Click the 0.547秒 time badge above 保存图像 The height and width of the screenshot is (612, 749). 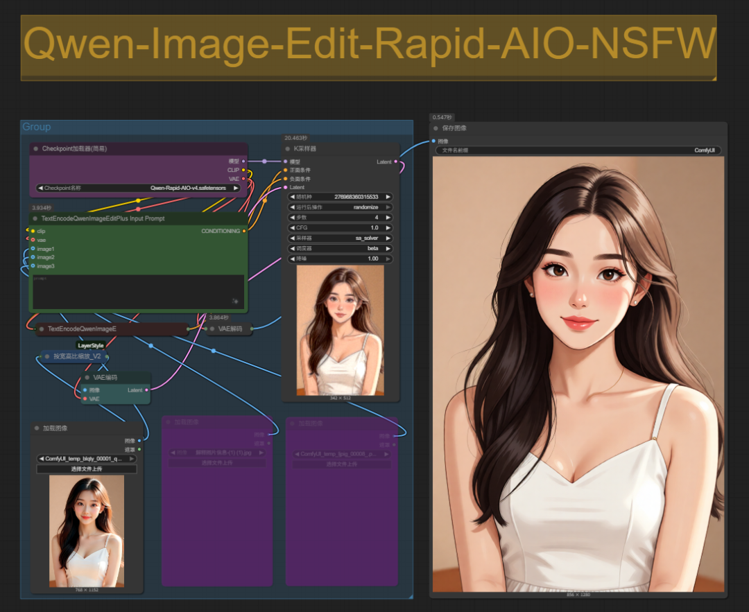tap(442, 117)
